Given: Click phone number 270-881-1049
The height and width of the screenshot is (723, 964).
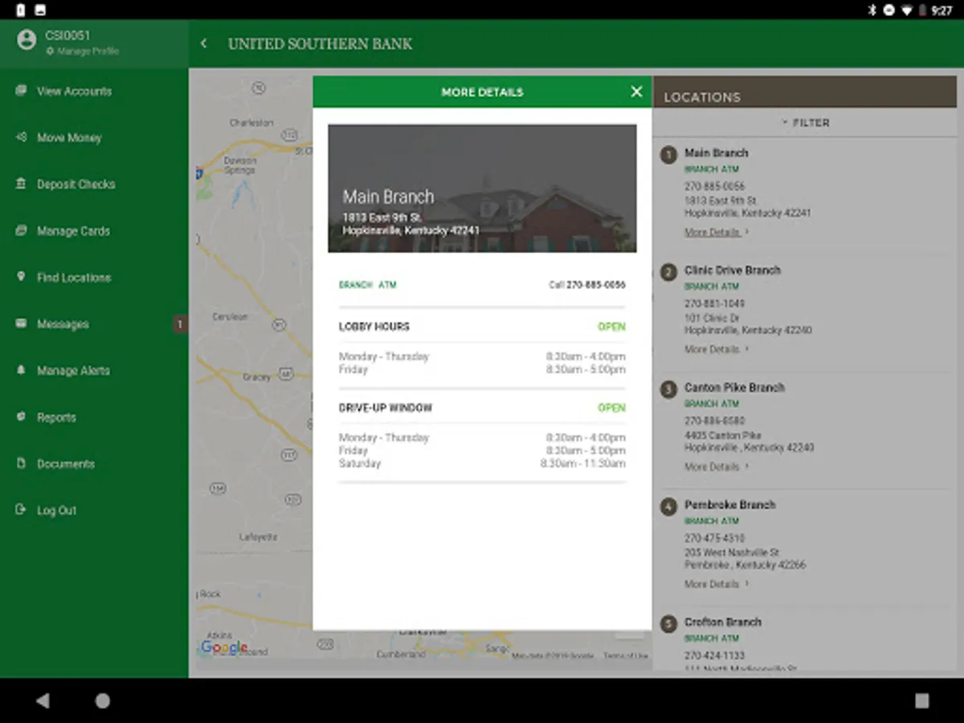Looking at the screenshot, I should 714,304.
